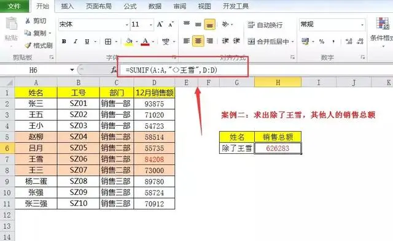Screen dimensions: 393x241
Task: Click the Cut (剪切) scissors icon
Action: [x=28, y=21]
